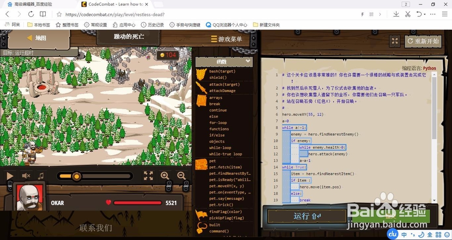This screenshot has width=452, height=240.
Task: Click the built command item icon
Action: point(201,228)
